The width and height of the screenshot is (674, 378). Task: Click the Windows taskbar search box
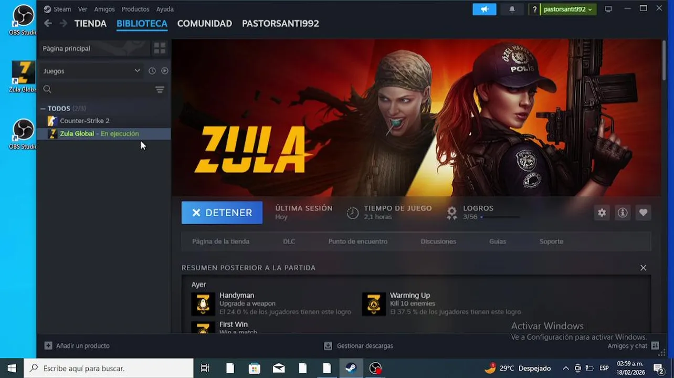[x=109, y=368]
